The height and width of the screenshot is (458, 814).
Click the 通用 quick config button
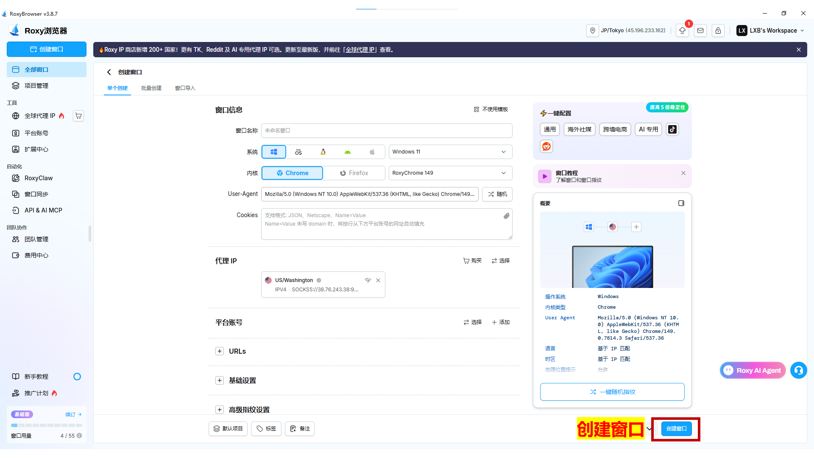550,129
